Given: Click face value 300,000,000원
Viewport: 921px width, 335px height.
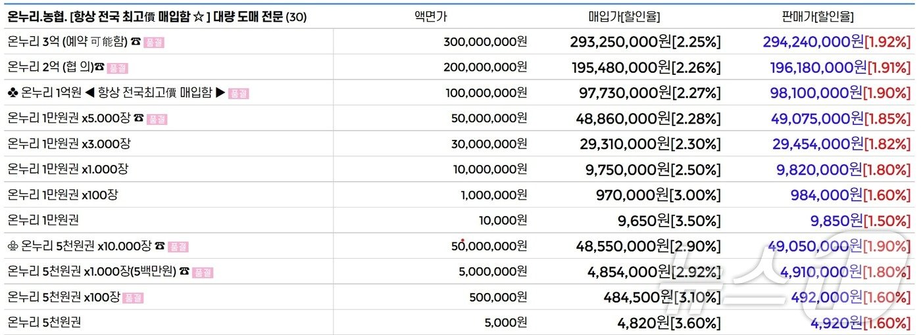Looking at the screenshot, I should click(485, 42).
